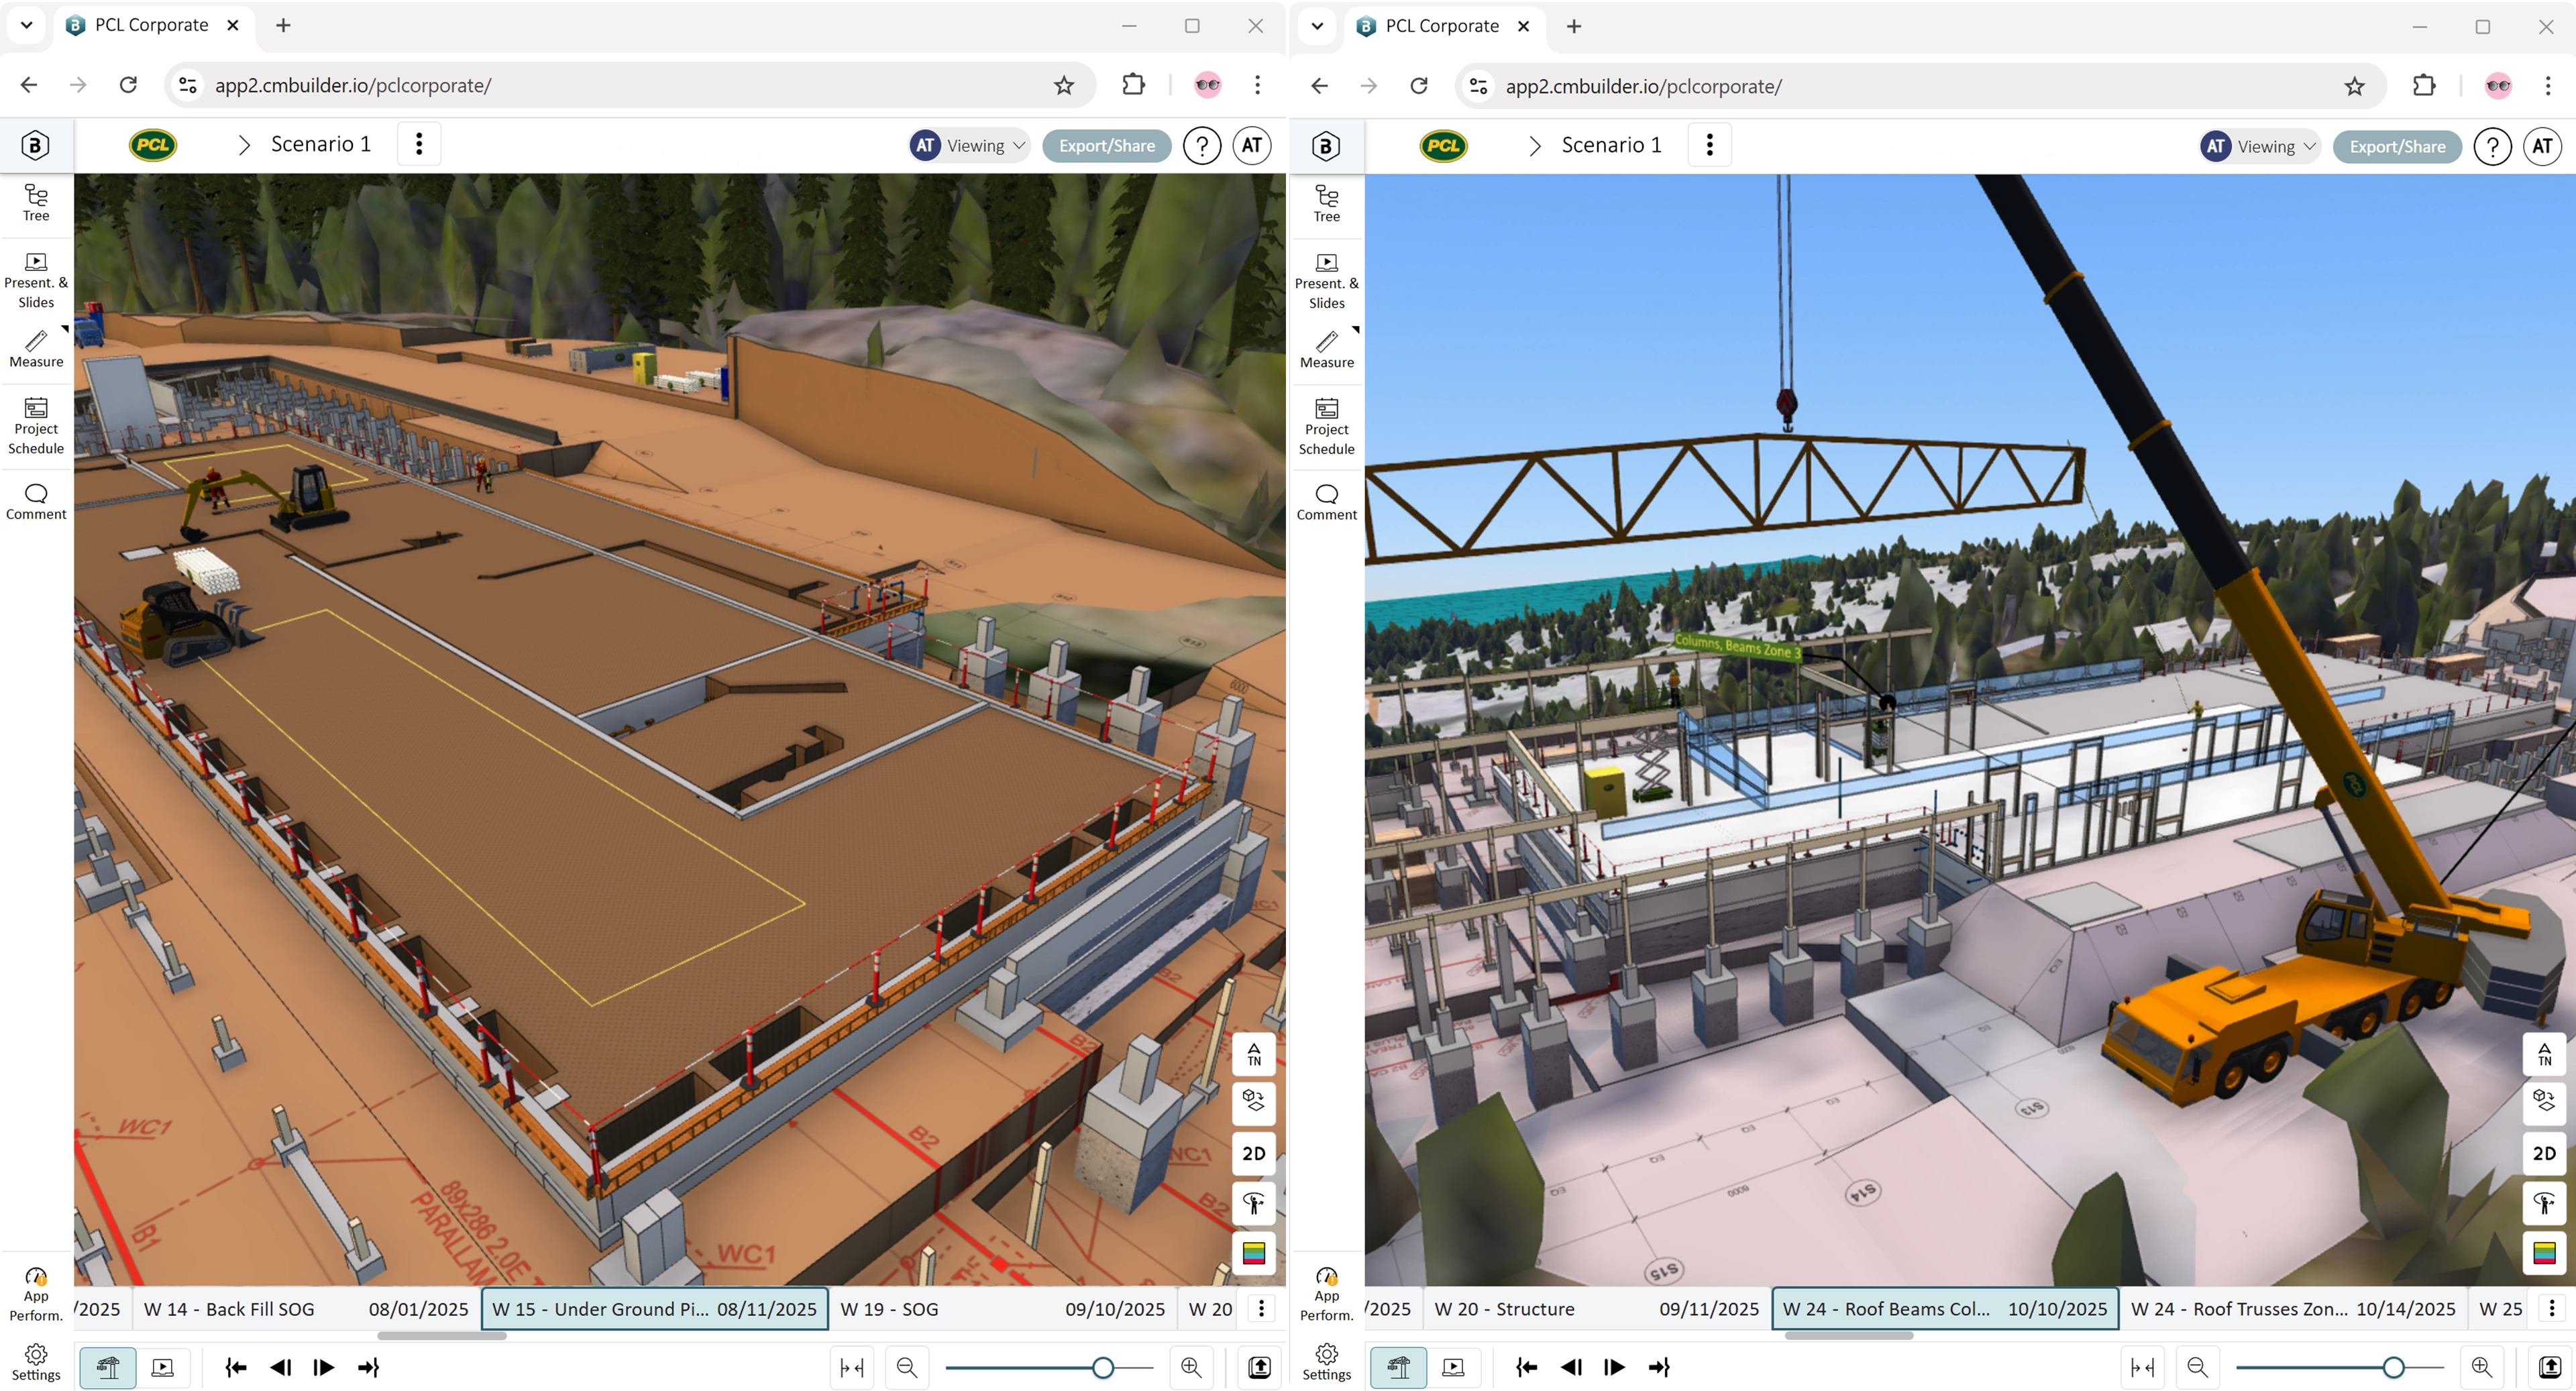
Task: Open Help via the question mark button
Action: pyautogui.click(x=1201, y=145)
